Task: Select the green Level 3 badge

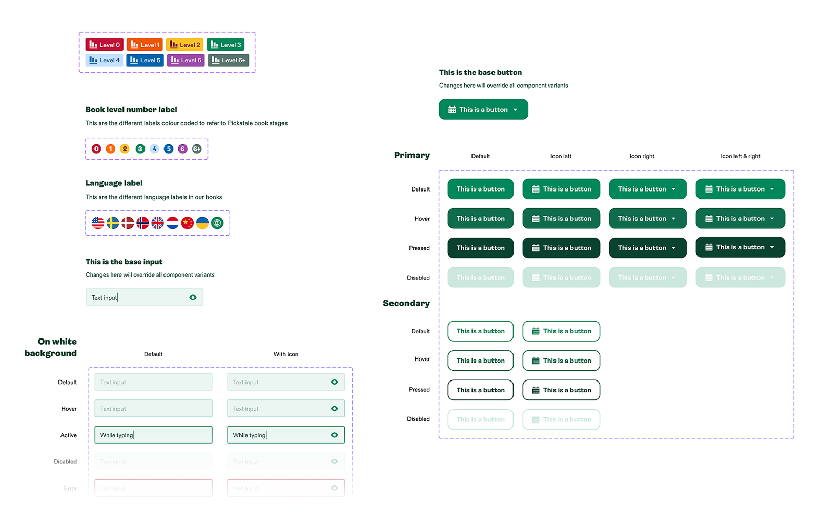Action: pos(225,45)
